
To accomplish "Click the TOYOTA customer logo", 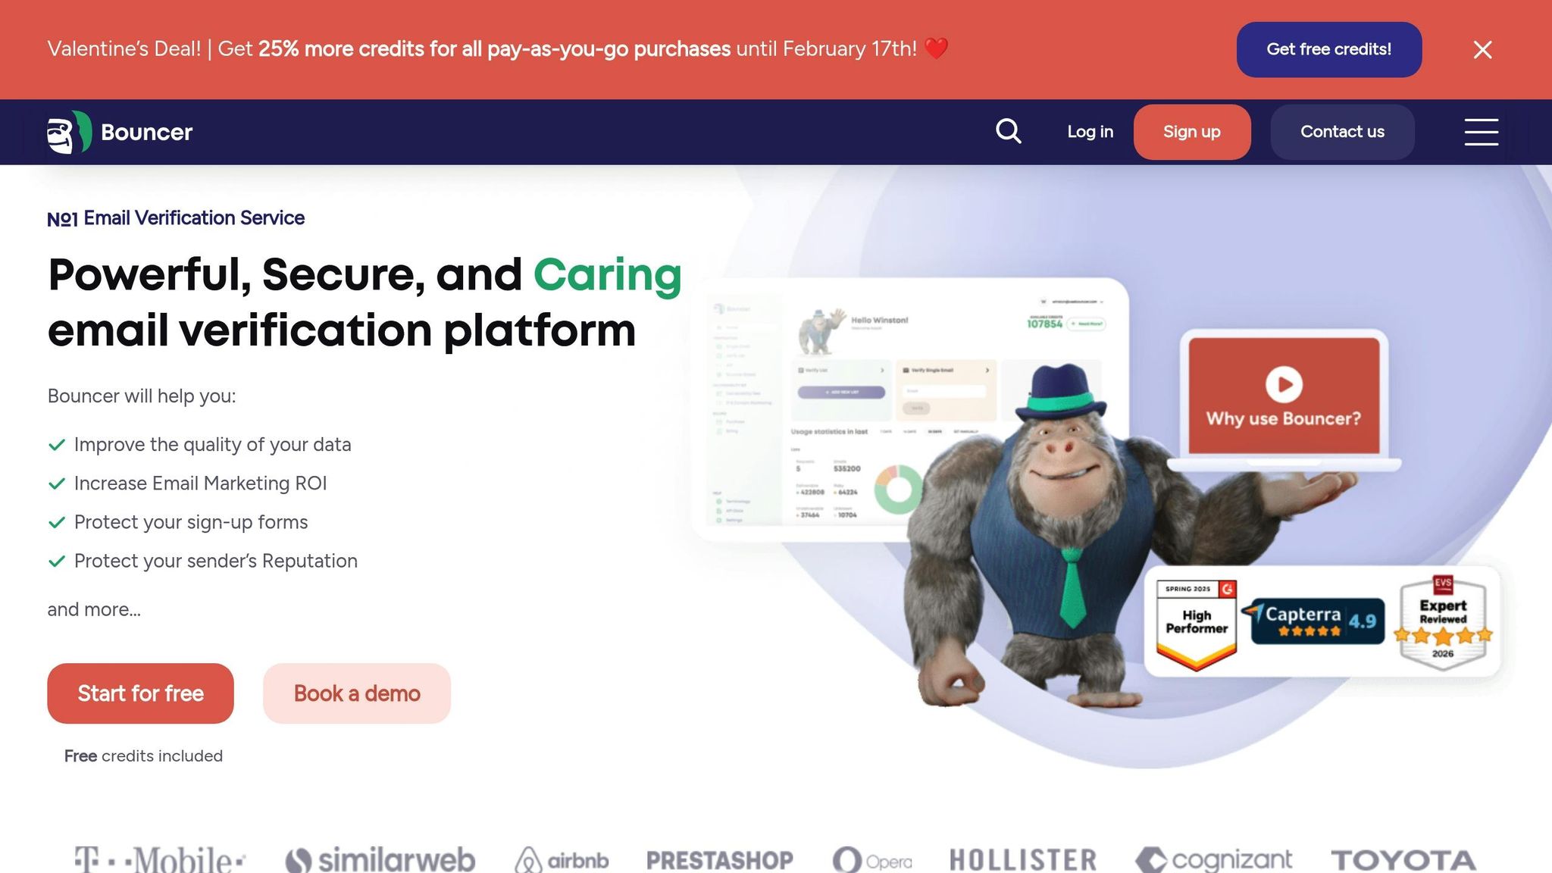I will tap(1403, 860).
